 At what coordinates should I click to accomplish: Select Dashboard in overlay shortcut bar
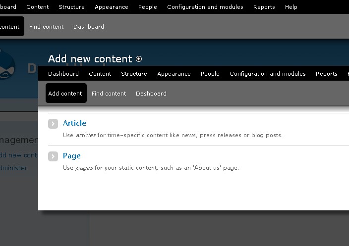tap(151, 94)
